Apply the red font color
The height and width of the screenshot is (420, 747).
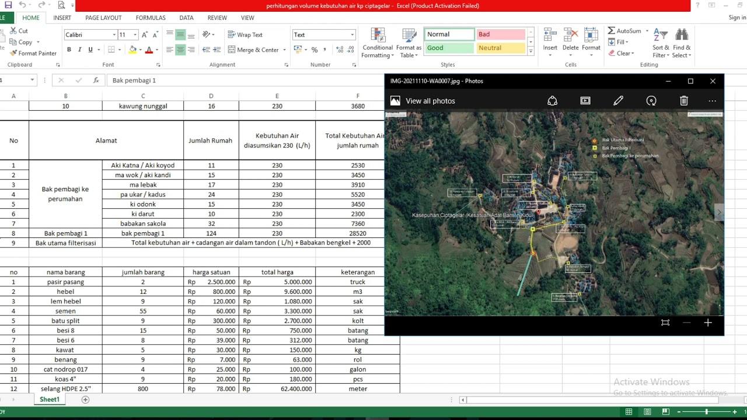point(149,50)
